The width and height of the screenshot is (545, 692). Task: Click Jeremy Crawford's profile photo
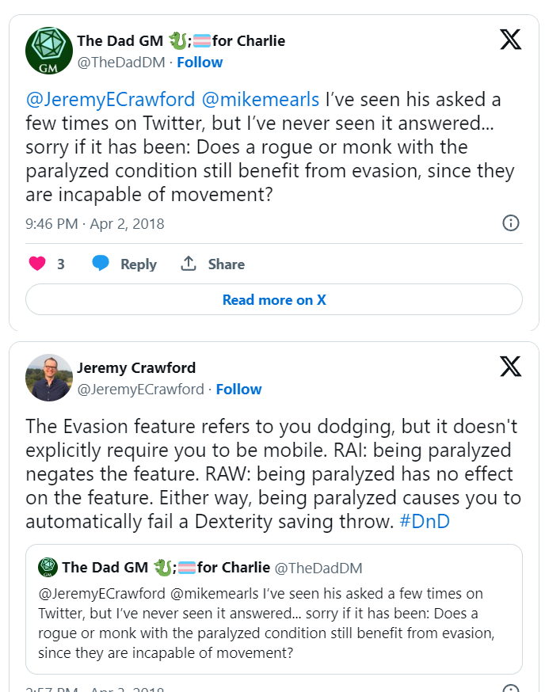(49, 378)
